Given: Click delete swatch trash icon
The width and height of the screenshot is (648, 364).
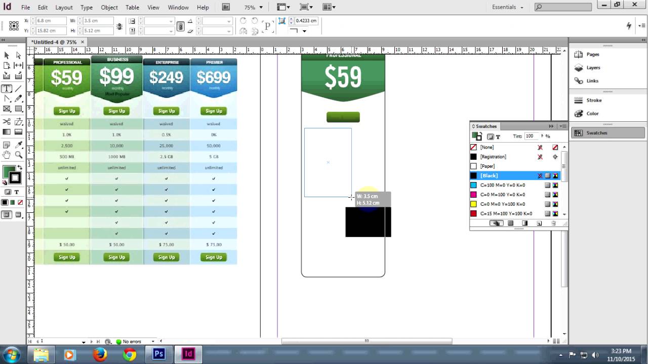Looking at the screenshot, I should click(x=553, y=223).
